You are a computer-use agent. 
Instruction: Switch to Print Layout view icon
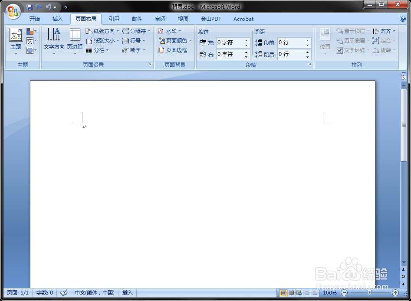[283, 293]
